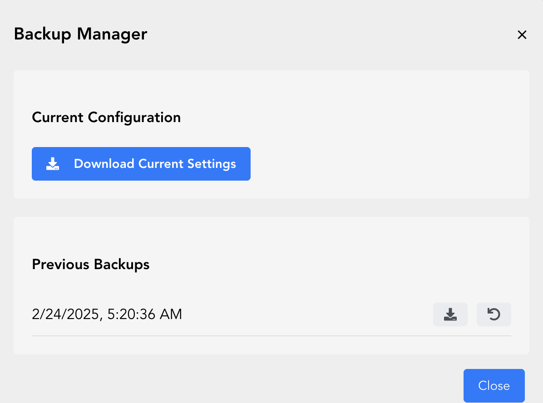The width and height of the screenshot is (543, 403).
Task: Click Download Current Settings button
Action: [x=141, y=164]
